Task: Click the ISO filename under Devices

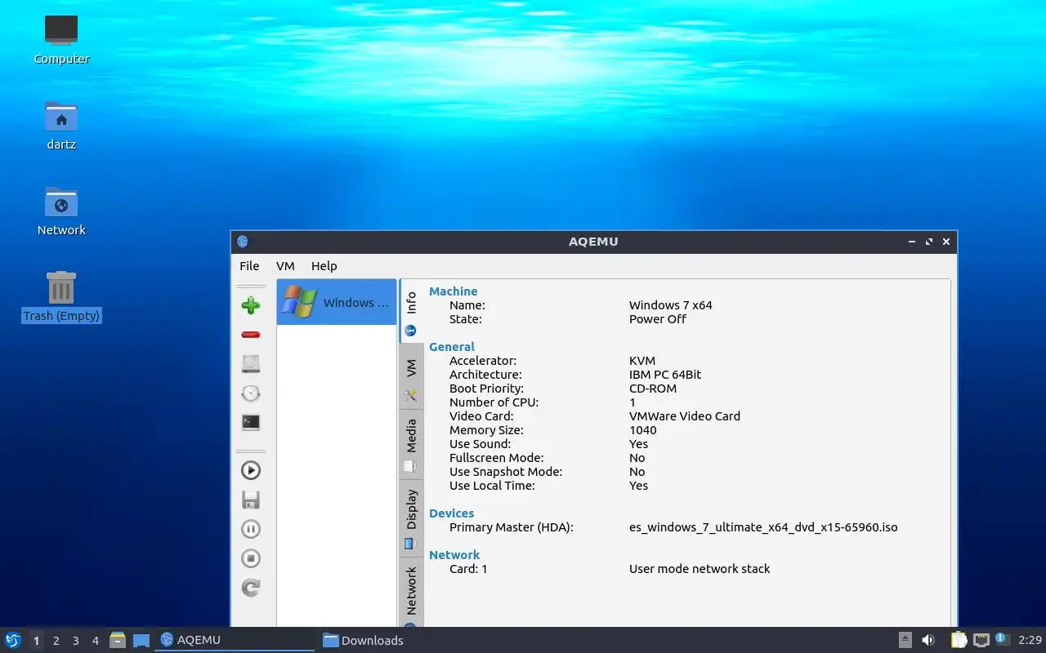Action: click(763, 527)
